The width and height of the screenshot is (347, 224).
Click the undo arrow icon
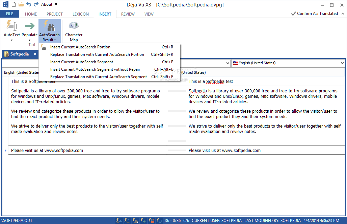pos(29,4)
